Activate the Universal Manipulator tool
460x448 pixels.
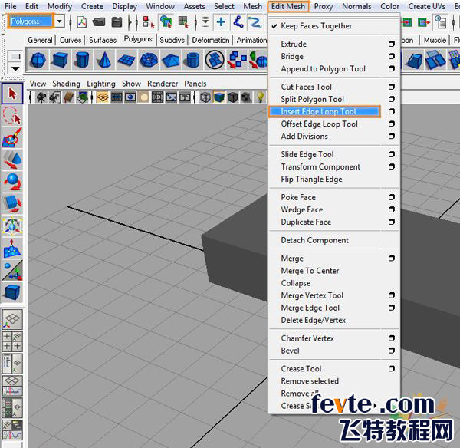(12, 226)
